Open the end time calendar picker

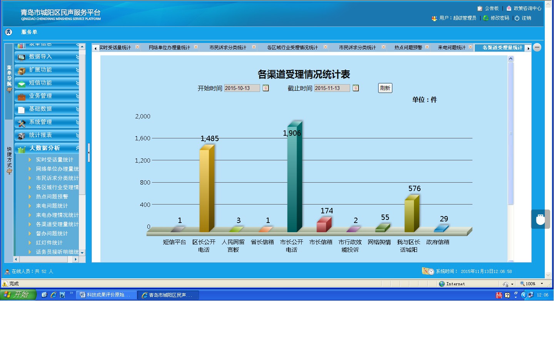coord(355,88)
